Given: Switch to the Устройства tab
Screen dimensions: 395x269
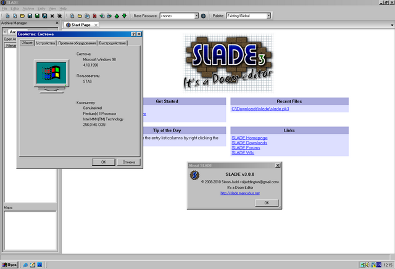Looking at the screenshot, I should pos(46,43).
